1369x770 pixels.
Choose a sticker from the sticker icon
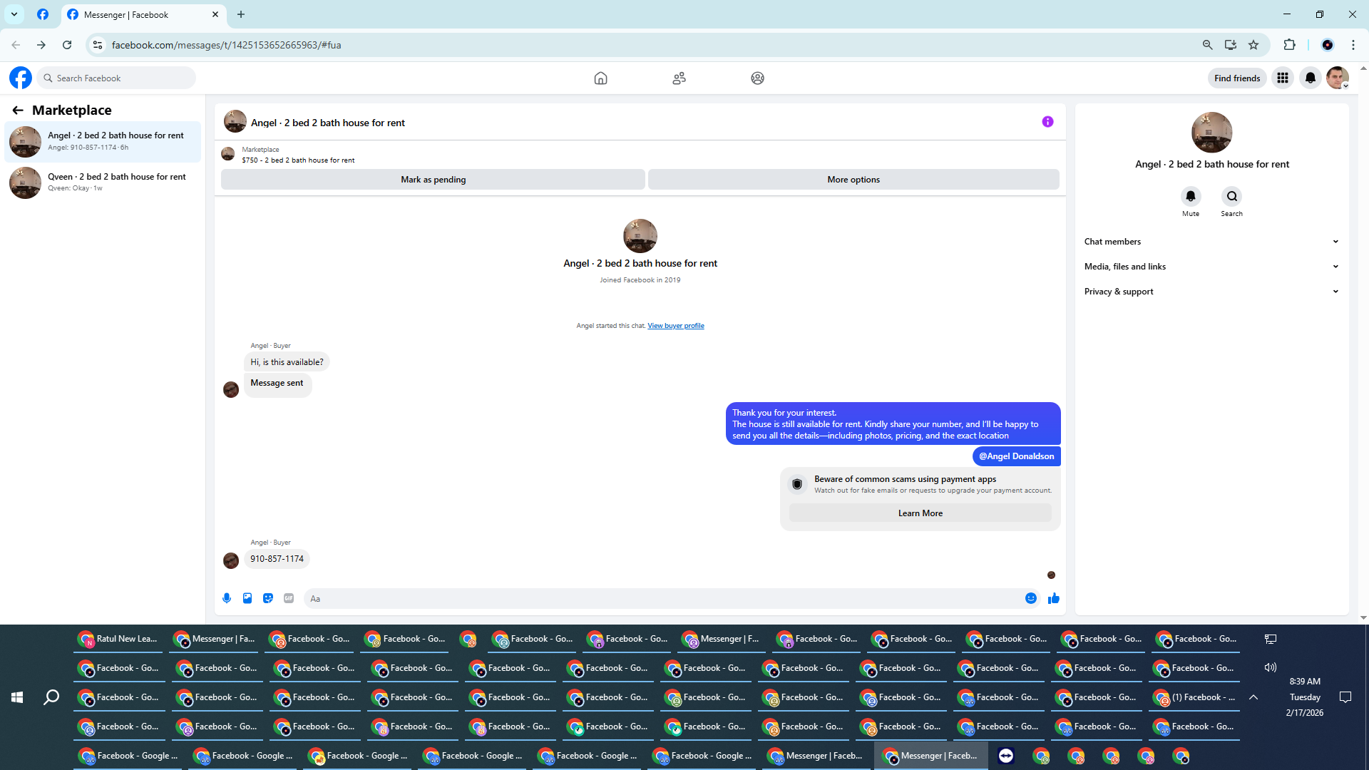point(268,598)
